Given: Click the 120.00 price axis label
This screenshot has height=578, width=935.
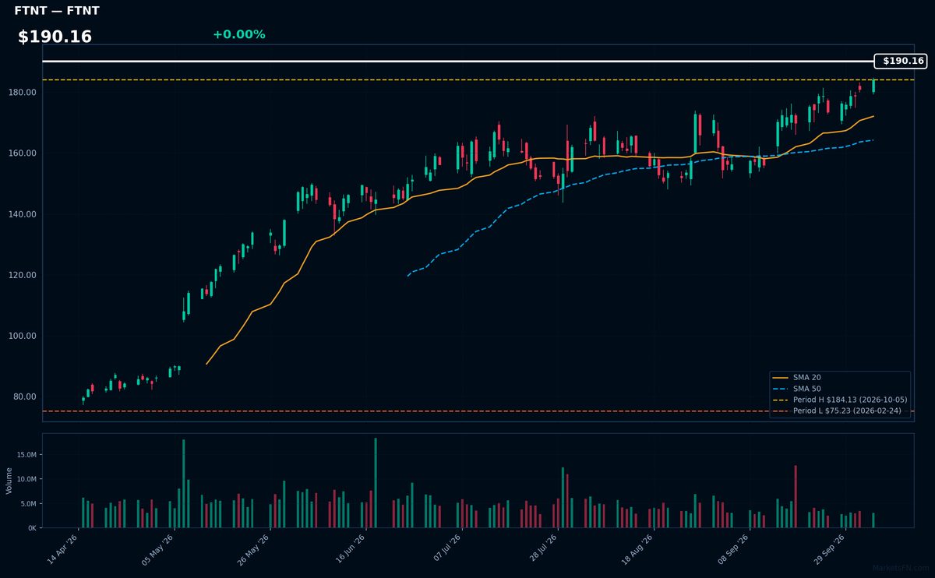Looking at the screenshot, I should coord(23,275).
